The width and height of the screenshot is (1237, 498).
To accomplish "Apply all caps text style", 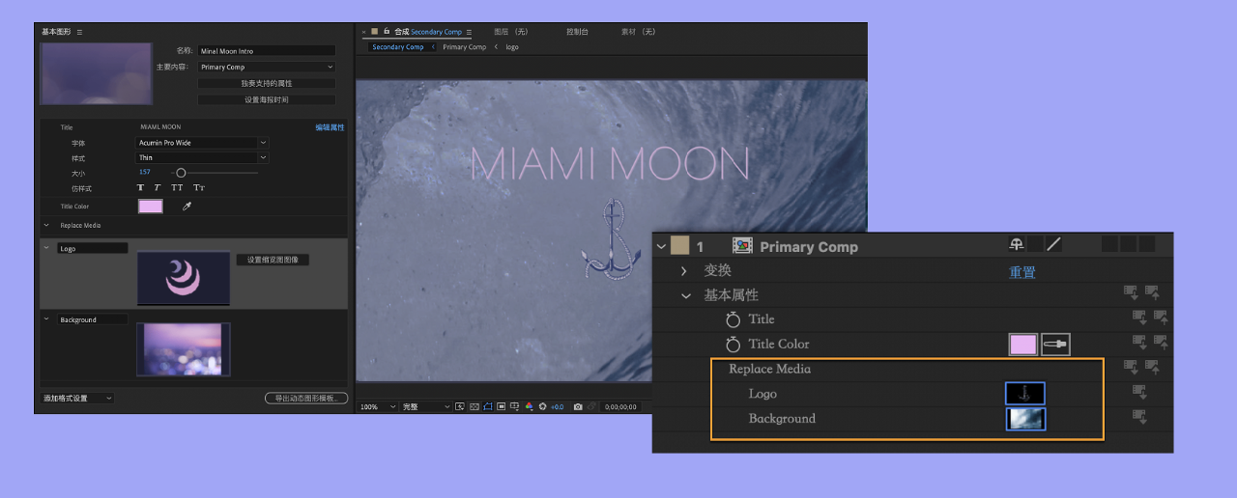I will click(x=178, y=188).
